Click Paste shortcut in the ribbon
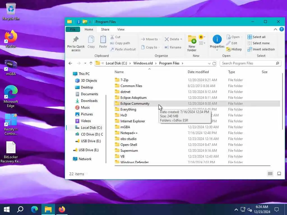The image size is (287, 215). pyautogui.click(x=123, y=49)
